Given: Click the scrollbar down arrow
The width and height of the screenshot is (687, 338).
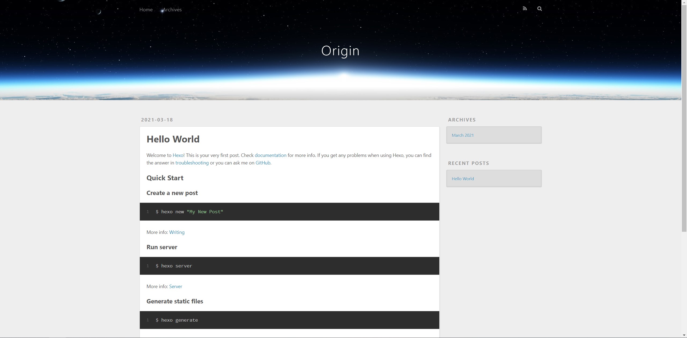Looking at the screenshot, I should coord(684,335).
